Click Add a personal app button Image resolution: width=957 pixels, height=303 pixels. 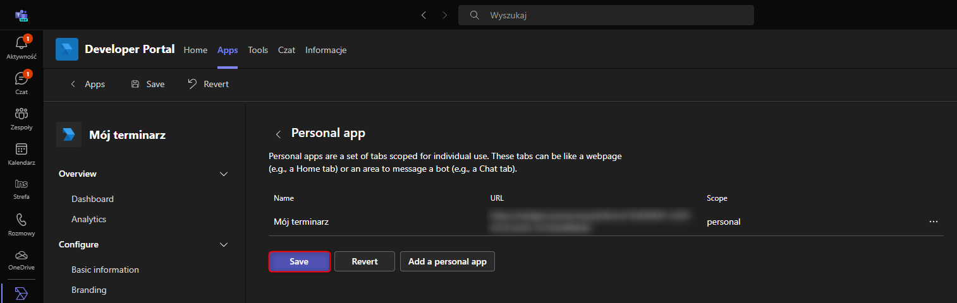click(x=448, y=261)
